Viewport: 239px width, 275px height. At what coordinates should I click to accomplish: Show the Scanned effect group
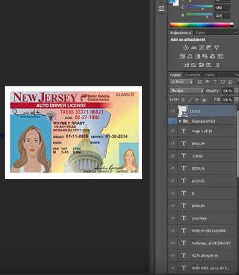tap(173, 121)
